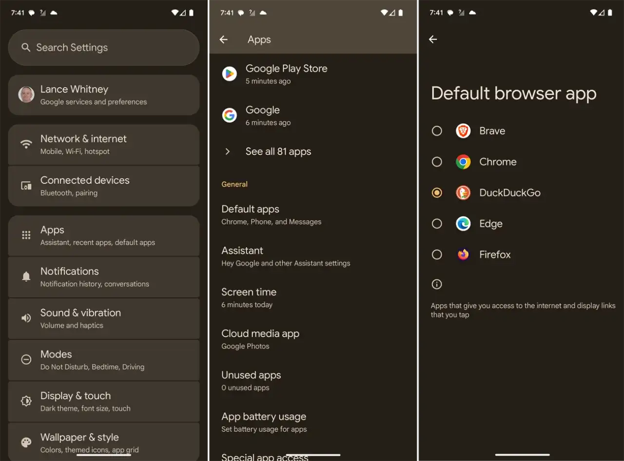Tap Lance Whitney's profile avatar
This screenshot has height=461, width=624.
click(26, 95)
